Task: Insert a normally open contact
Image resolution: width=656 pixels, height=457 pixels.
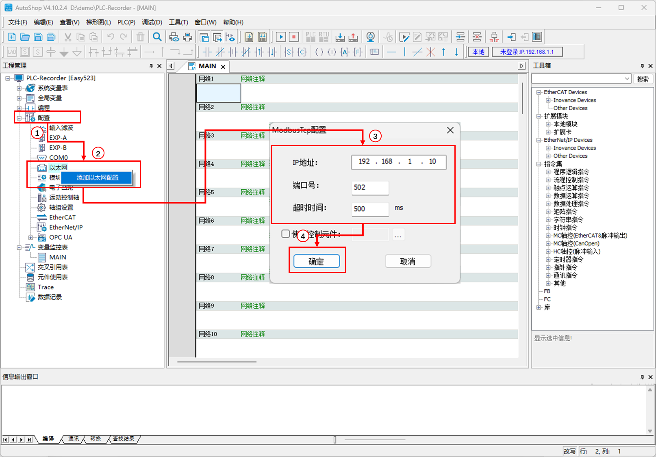Action: pyautogui.click(x=207, y=52)
